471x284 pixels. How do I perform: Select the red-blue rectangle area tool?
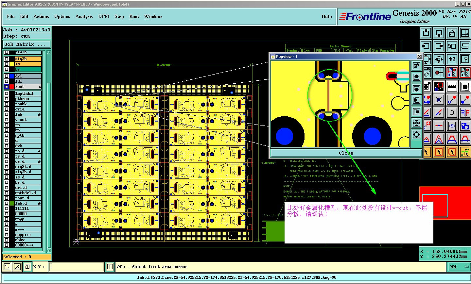tap(439, 87)
